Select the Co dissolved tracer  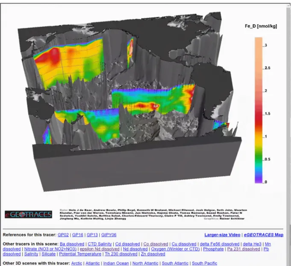(156, 244)
